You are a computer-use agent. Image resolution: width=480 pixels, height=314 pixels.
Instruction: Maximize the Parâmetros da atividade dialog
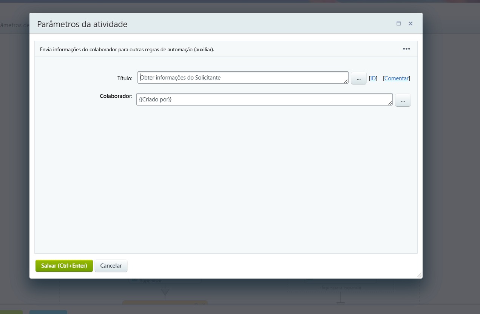(x=398, y=23)
